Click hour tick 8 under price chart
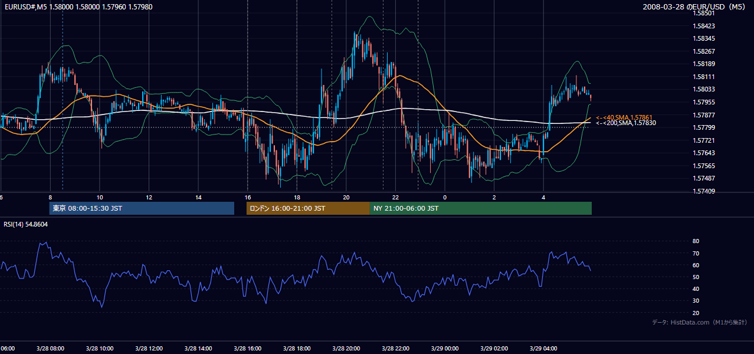The width and height of the screenshot is (754, 354). click(50, 197)
